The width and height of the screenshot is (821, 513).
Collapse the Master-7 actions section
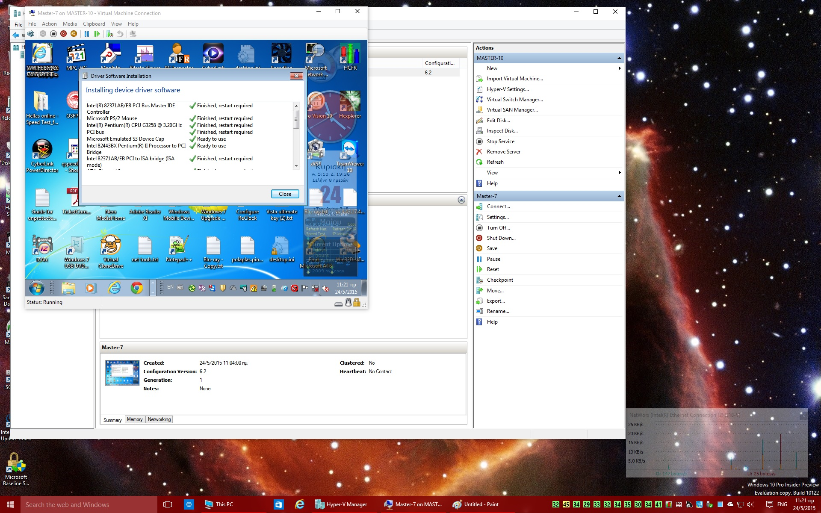click(x=619, y=196)
